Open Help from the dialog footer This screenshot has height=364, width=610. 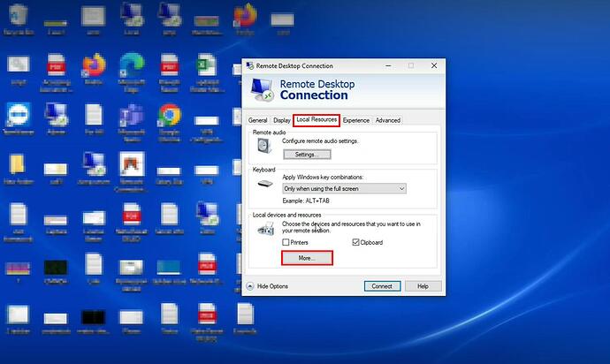tap(423, 286)
